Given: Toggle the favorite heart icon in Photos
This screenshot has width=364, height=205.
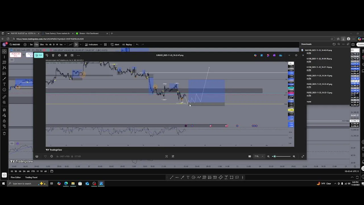Looking at the screenshot, I should pyautogui.click(x=45, y=156).
